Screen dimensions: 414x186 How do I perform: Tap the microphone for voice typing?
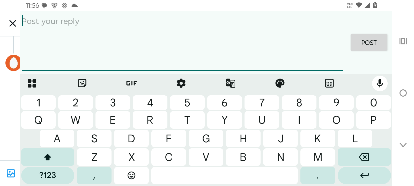click(380, 83)
